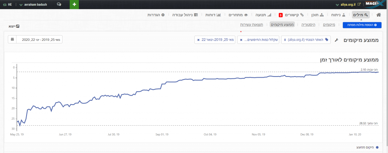
Task: Click the Oct 04, 19 axis label
Action: [210, 134]
